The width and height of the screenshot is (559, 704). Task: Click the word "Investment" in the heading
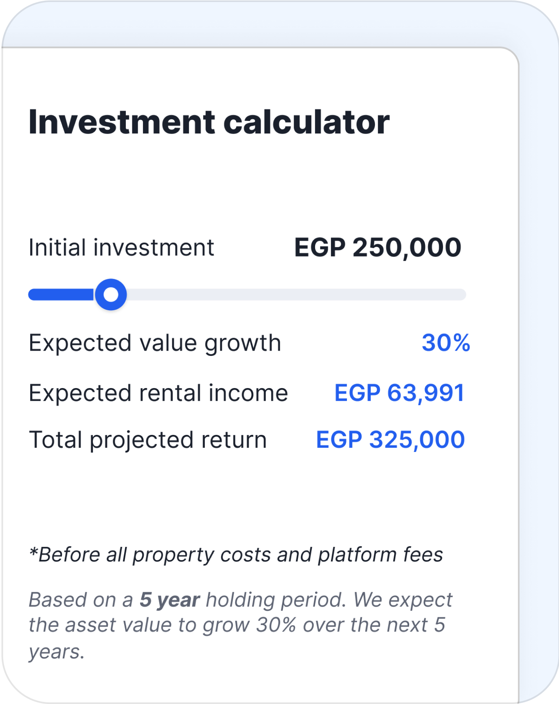122,122
